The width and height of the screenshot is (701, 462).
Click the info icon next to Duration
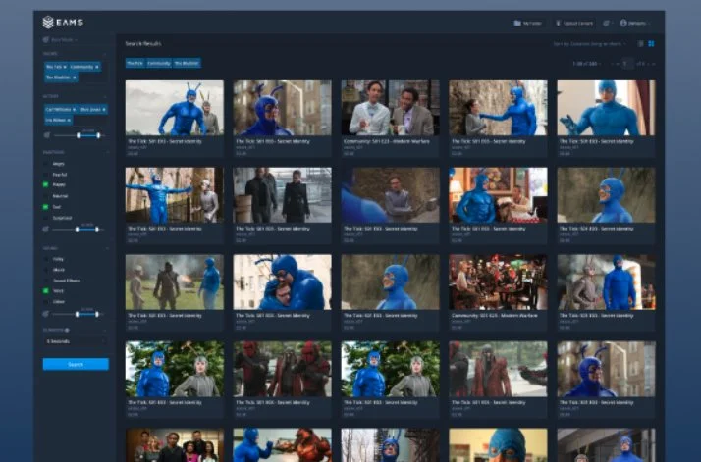coord(67,331)
